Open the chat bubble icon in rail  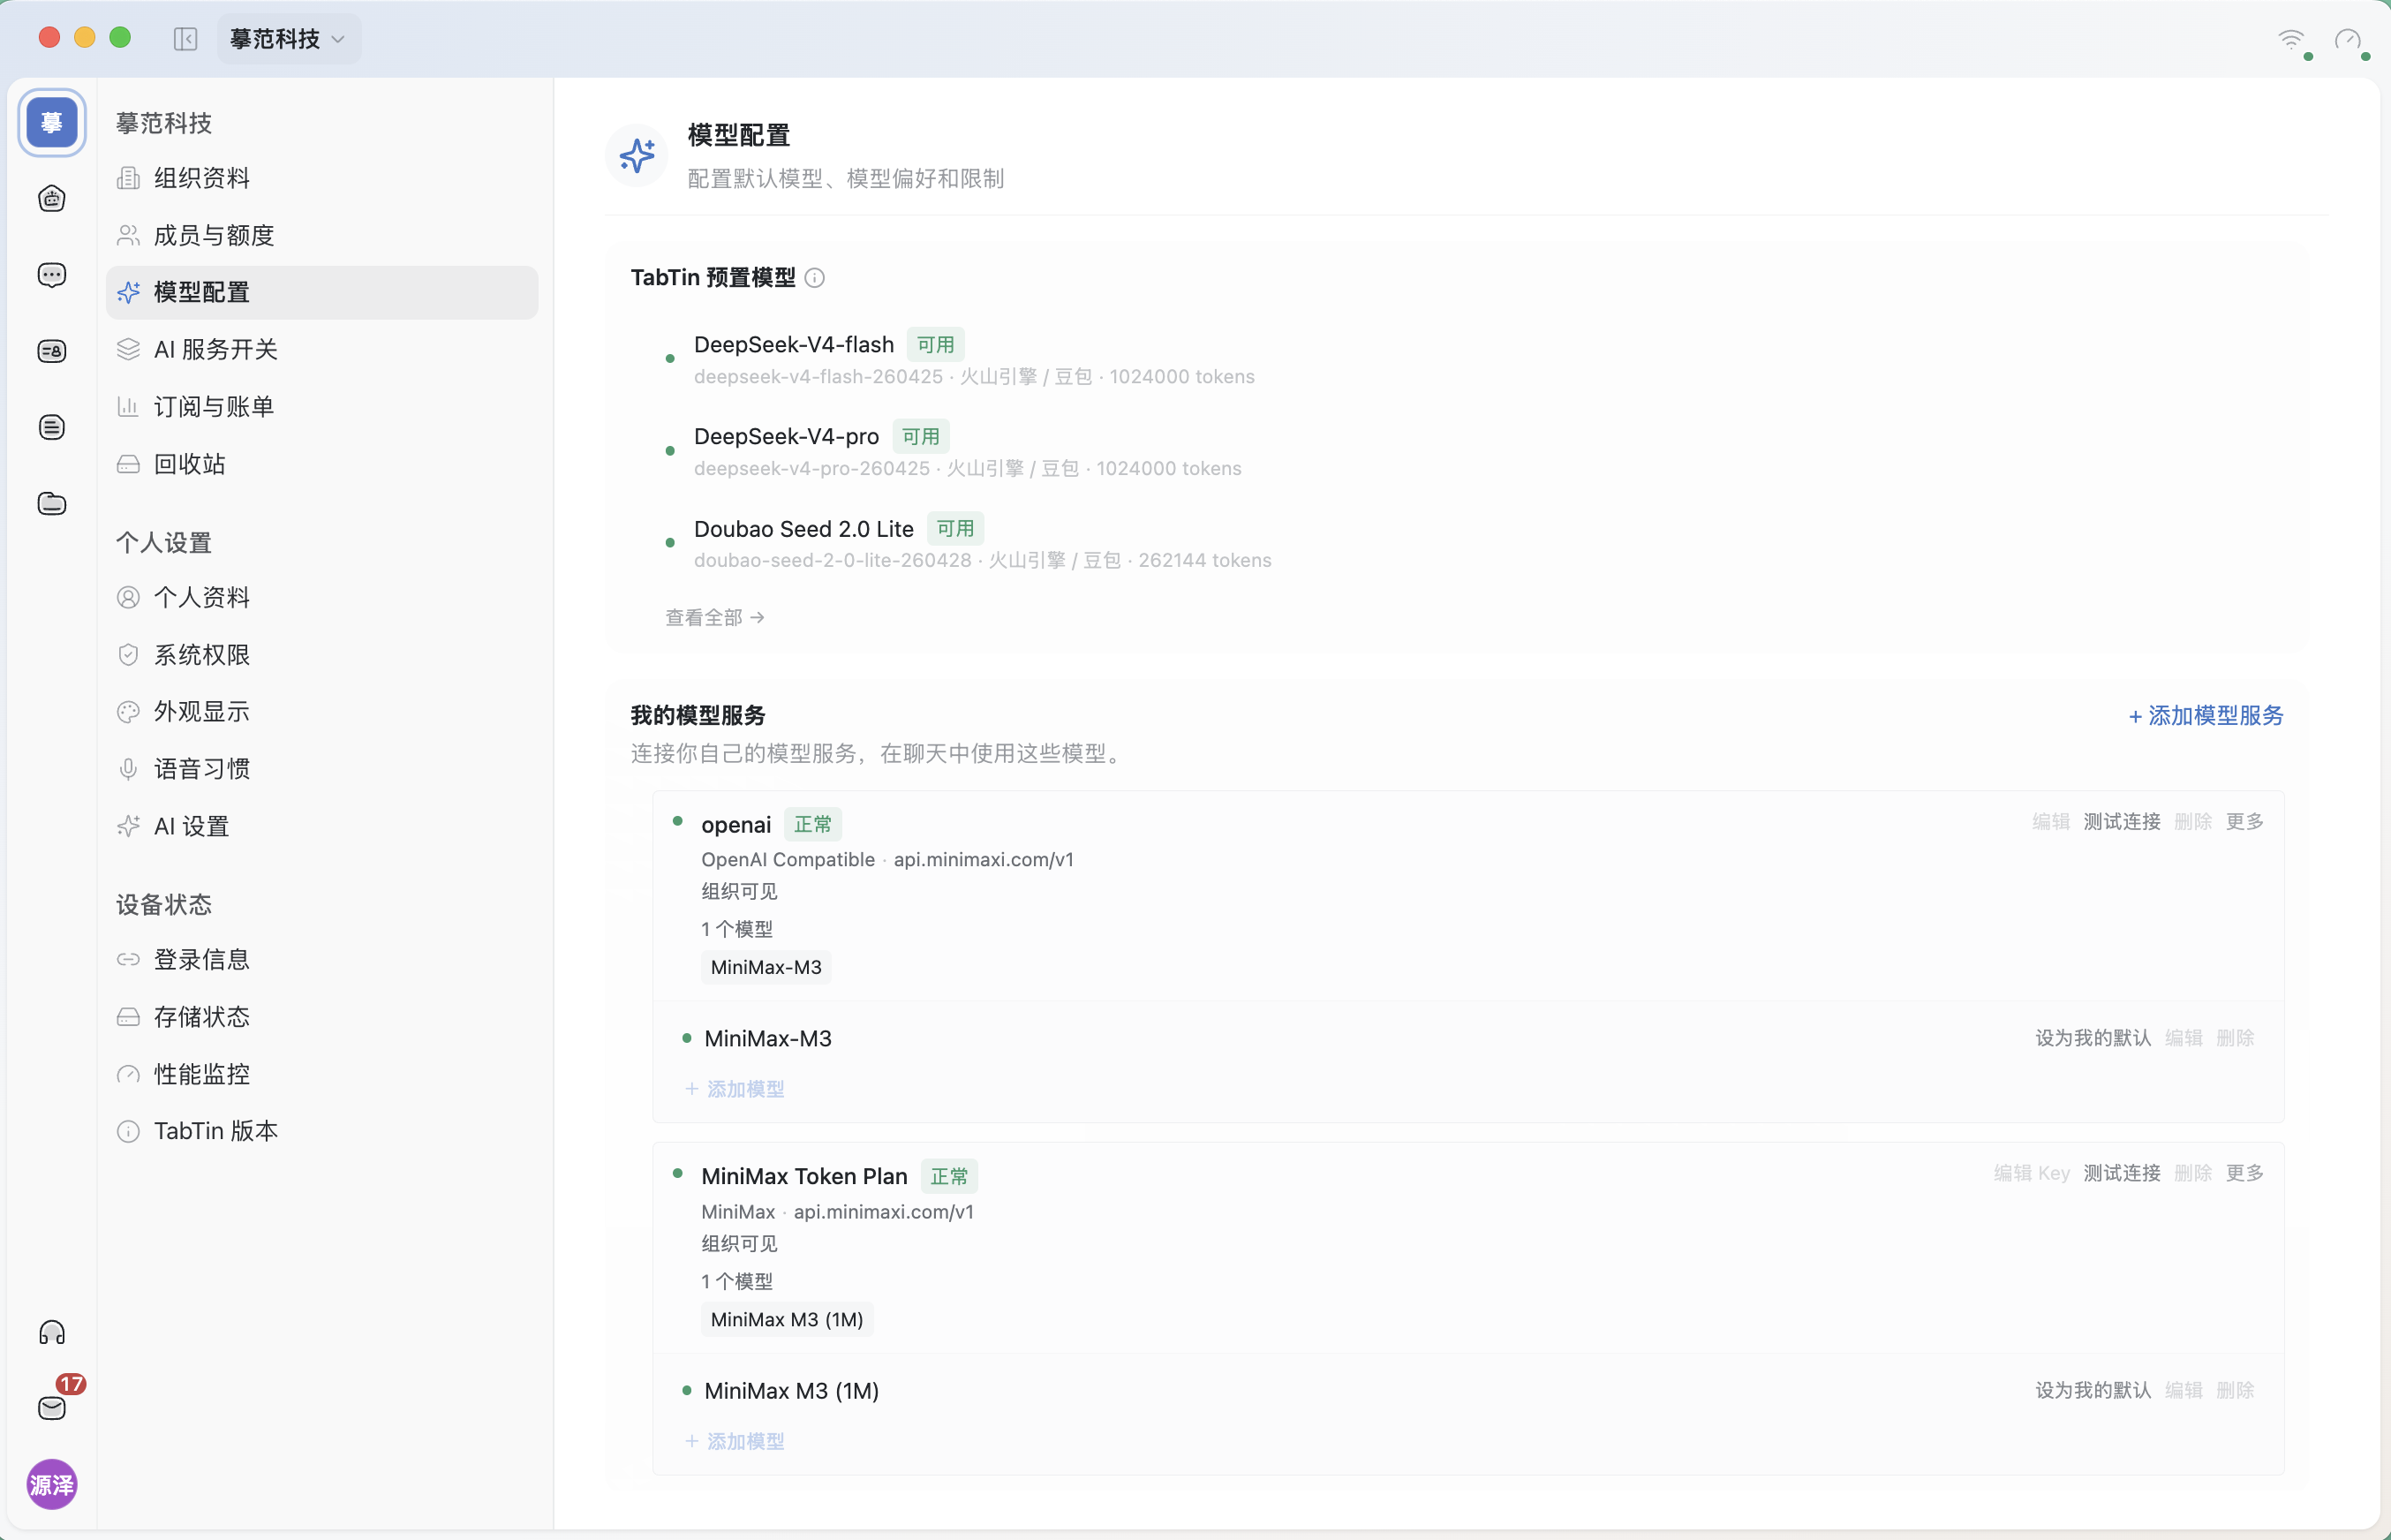click(52, 275)
